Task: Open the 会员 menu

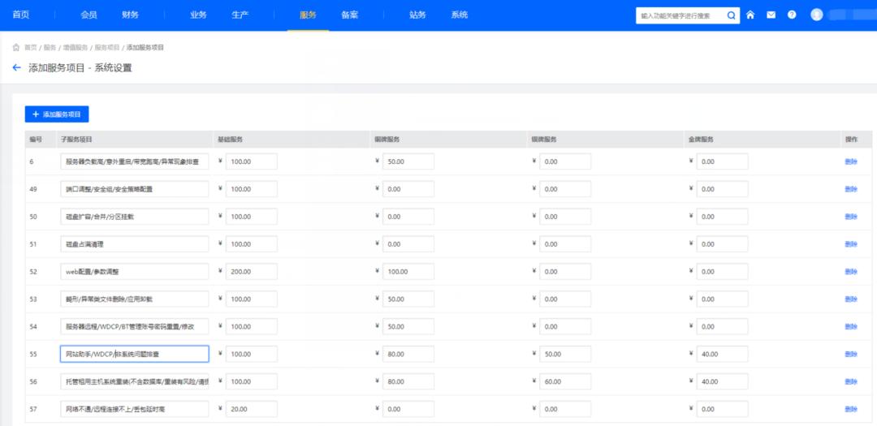Action: (x=89, y=15)
